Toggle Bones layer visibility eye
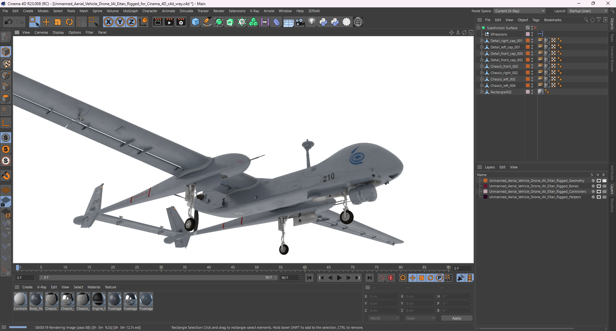This screenshot has width=616, height=331. 599,186
